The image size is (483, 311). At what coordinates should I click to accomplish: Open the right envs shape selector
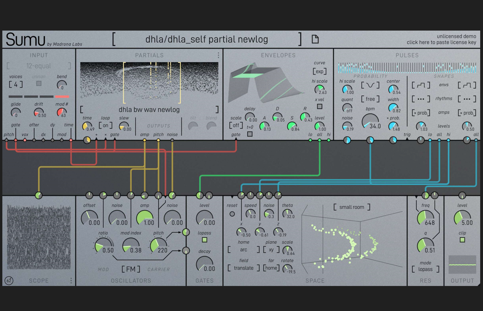point(467,85)
